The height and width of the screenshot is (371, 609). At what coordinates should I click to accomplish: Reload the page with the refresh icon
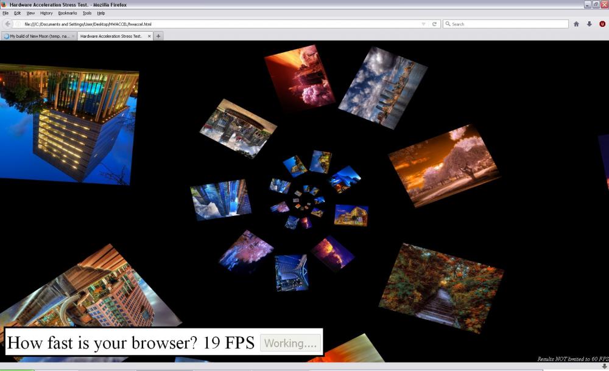click(435, 24)
